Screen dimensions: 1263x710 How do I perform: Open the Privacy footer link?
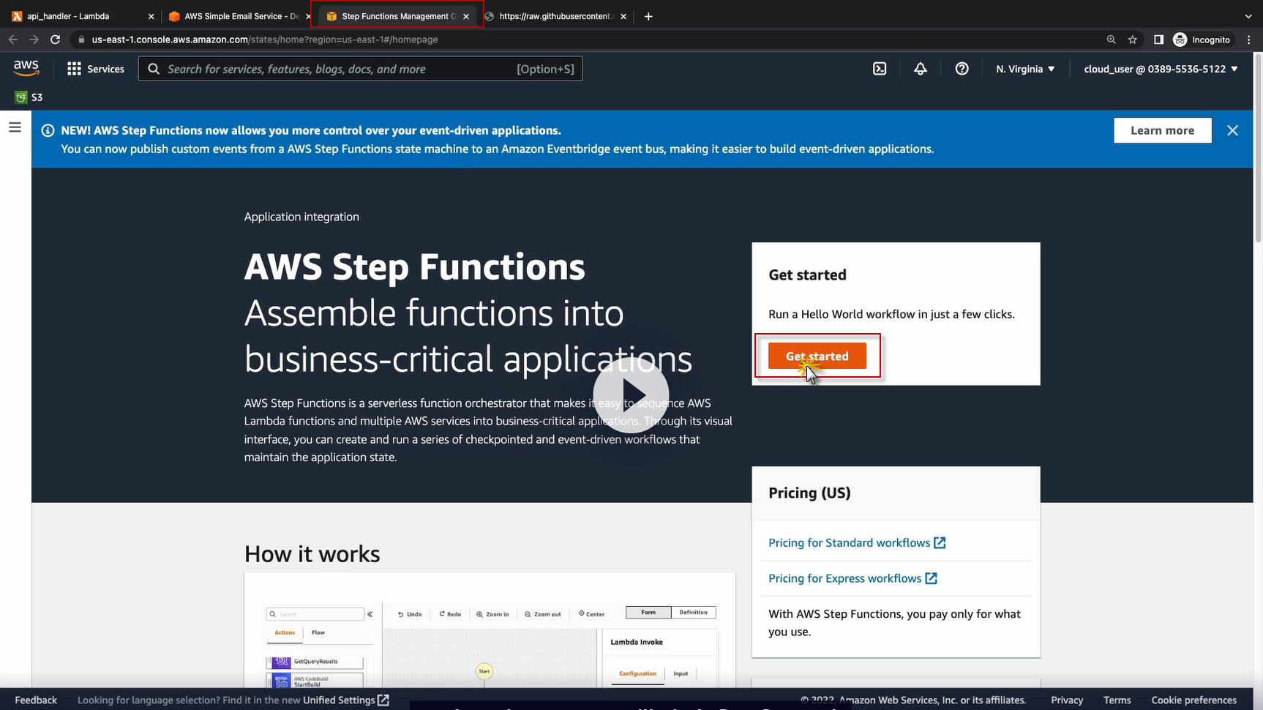tap(1067, 700)
